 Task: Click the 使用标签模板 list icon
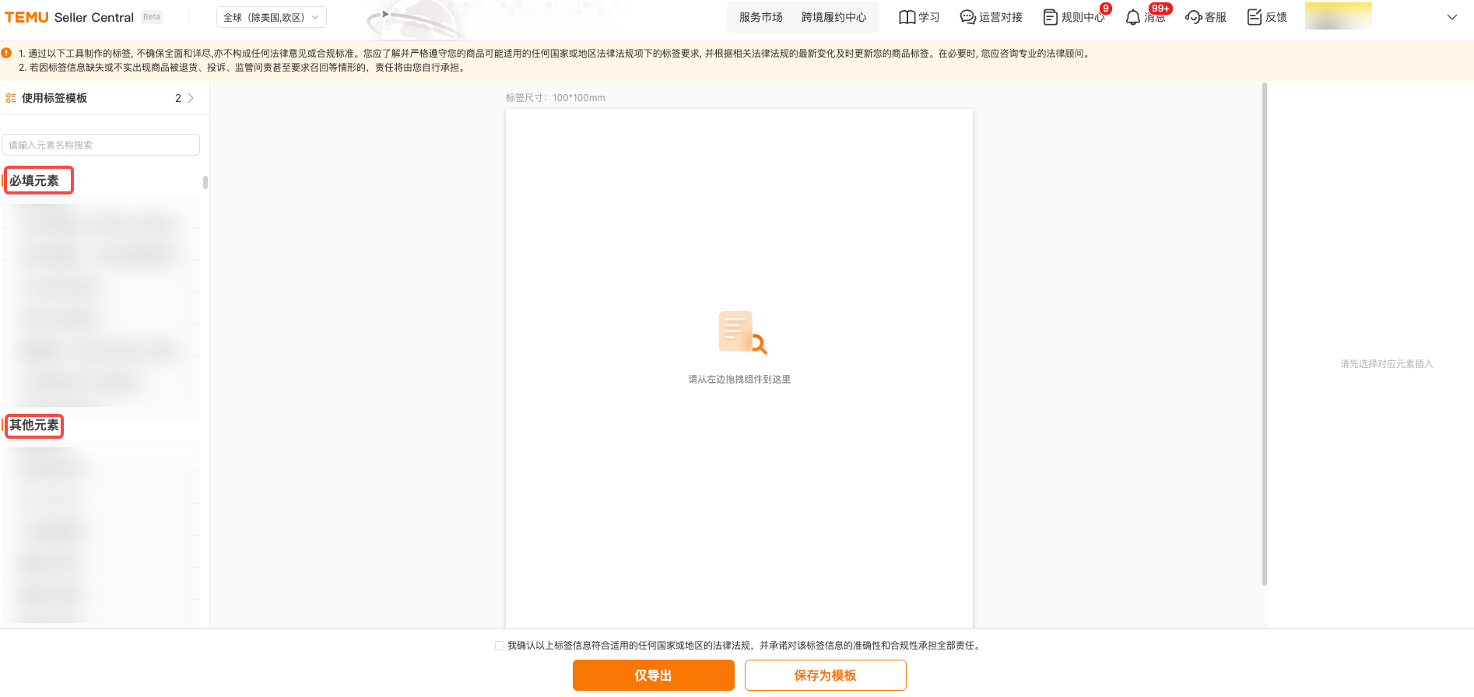point(11,98)
